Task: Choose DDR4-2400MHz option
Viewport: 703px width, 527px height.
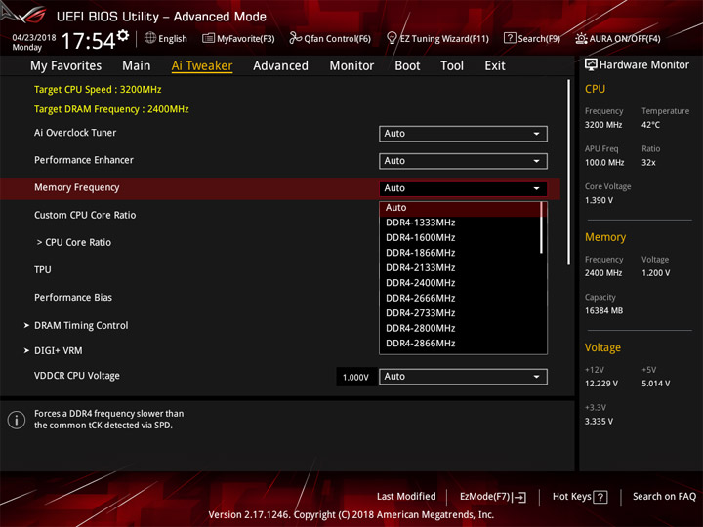Action: [x=461, y=283]
